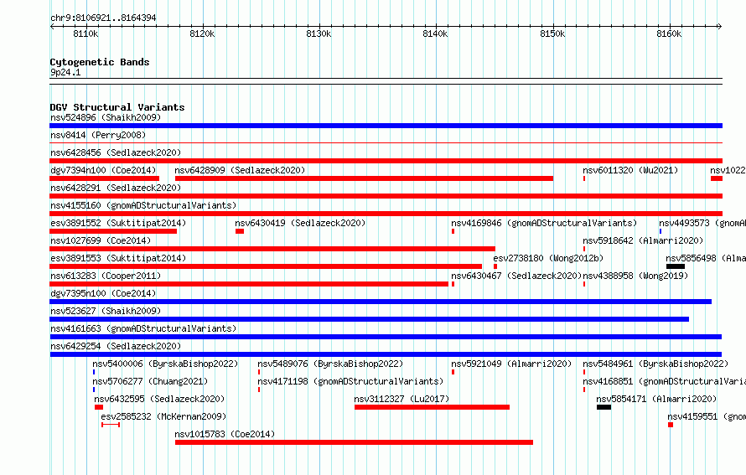Viewport: 746px width, 475px height.
Task: Select esv2738180 (Wong2012b) label
Action: [548, 258]
